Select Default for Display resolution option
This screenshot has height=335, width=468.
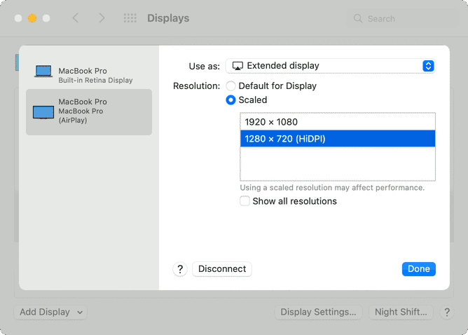pos(230,86)
